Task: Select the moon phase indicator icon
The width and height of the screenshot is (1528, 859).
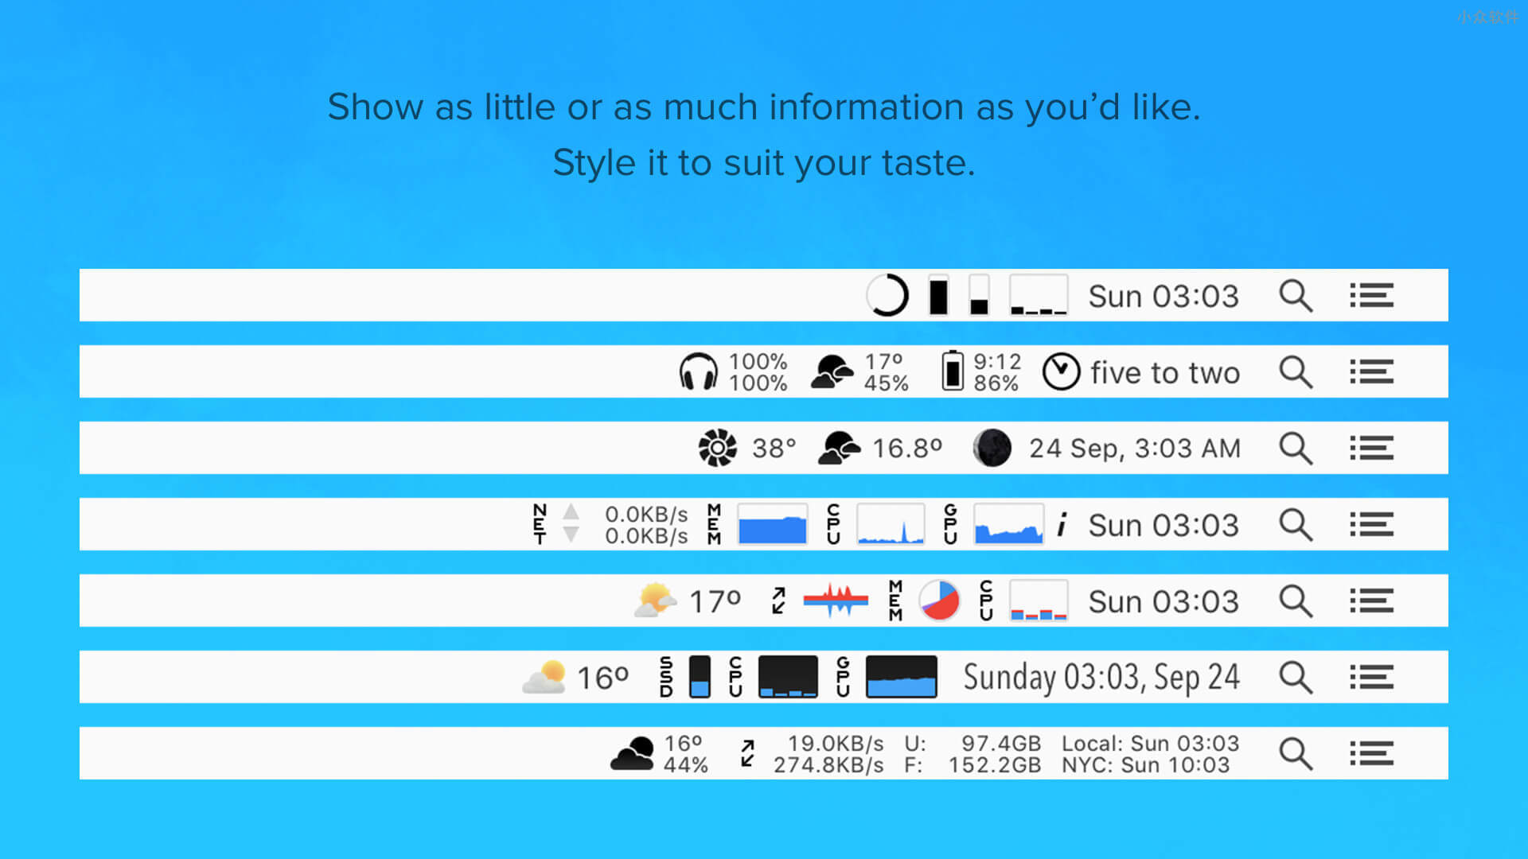Action: (992, 448)
